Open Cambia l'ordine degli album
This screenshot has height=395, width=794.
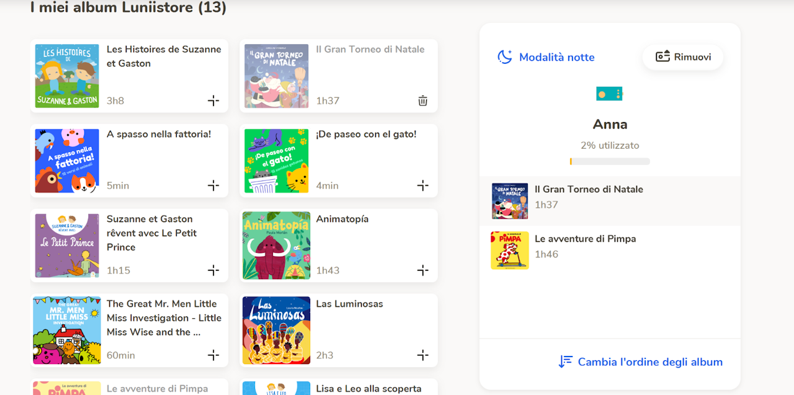coord(641,362)
